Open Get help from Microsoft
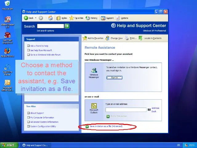 point(41,50)
